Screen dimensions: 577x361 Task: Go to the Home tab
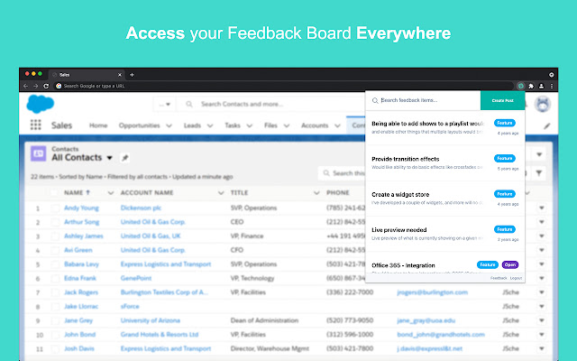pos(98,125)
